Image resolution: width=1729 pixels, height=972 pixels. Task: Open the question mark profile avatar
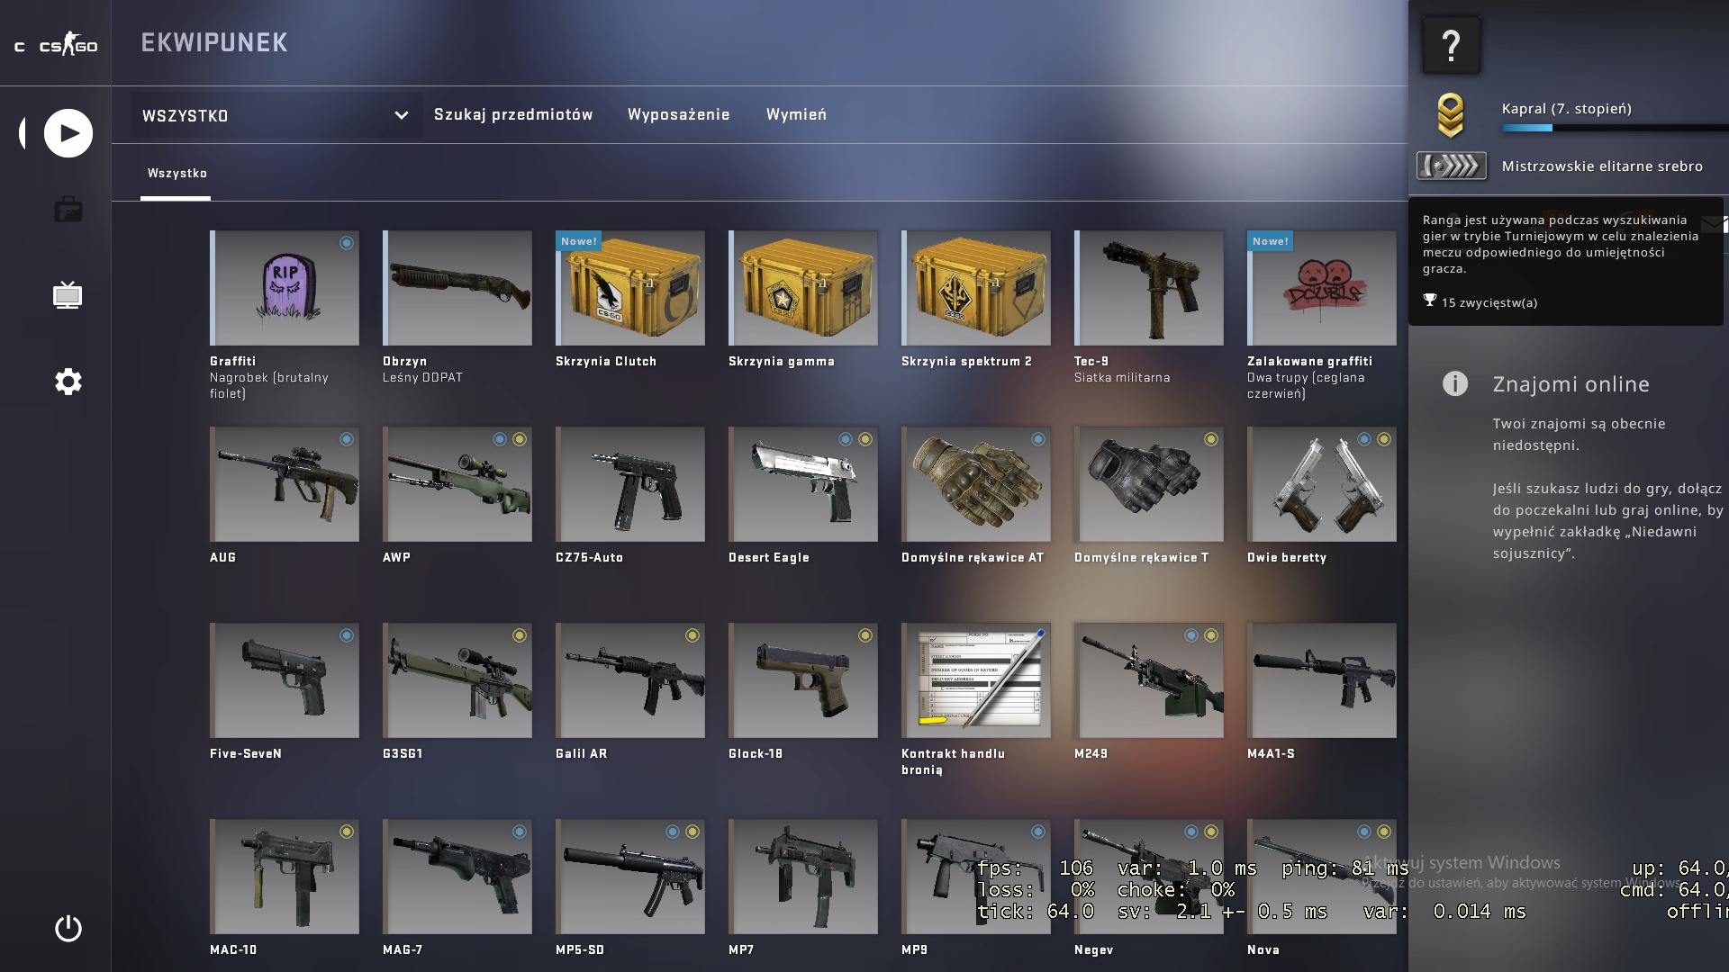1451,45
